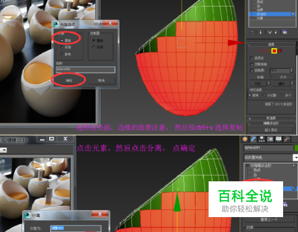Image resolution: width=298 pixels, height=232 pixels.
Task: Click the Sphere004 object name field
Action: coord(268,148)
